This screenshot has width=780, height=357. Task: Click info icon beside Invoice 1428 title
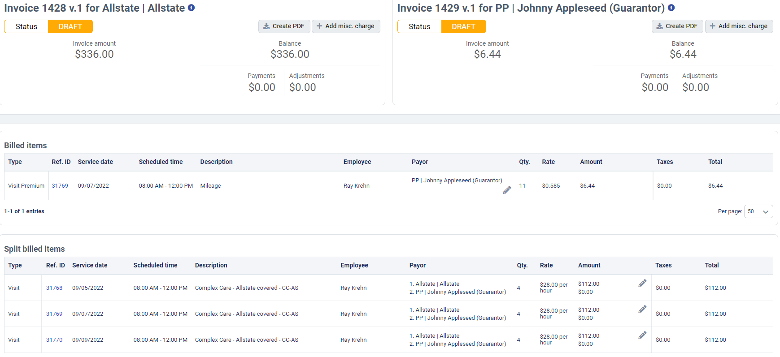pos(191,8)
